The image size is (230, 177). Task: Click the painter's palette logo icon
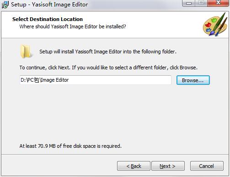215,25
